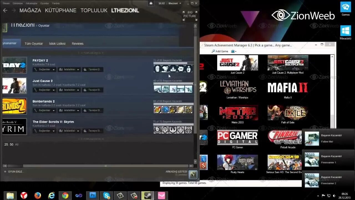The height and width of the screenshot is (200, 355).
Task: Open the Görünüm menu
Action: (x=18, y=3)
